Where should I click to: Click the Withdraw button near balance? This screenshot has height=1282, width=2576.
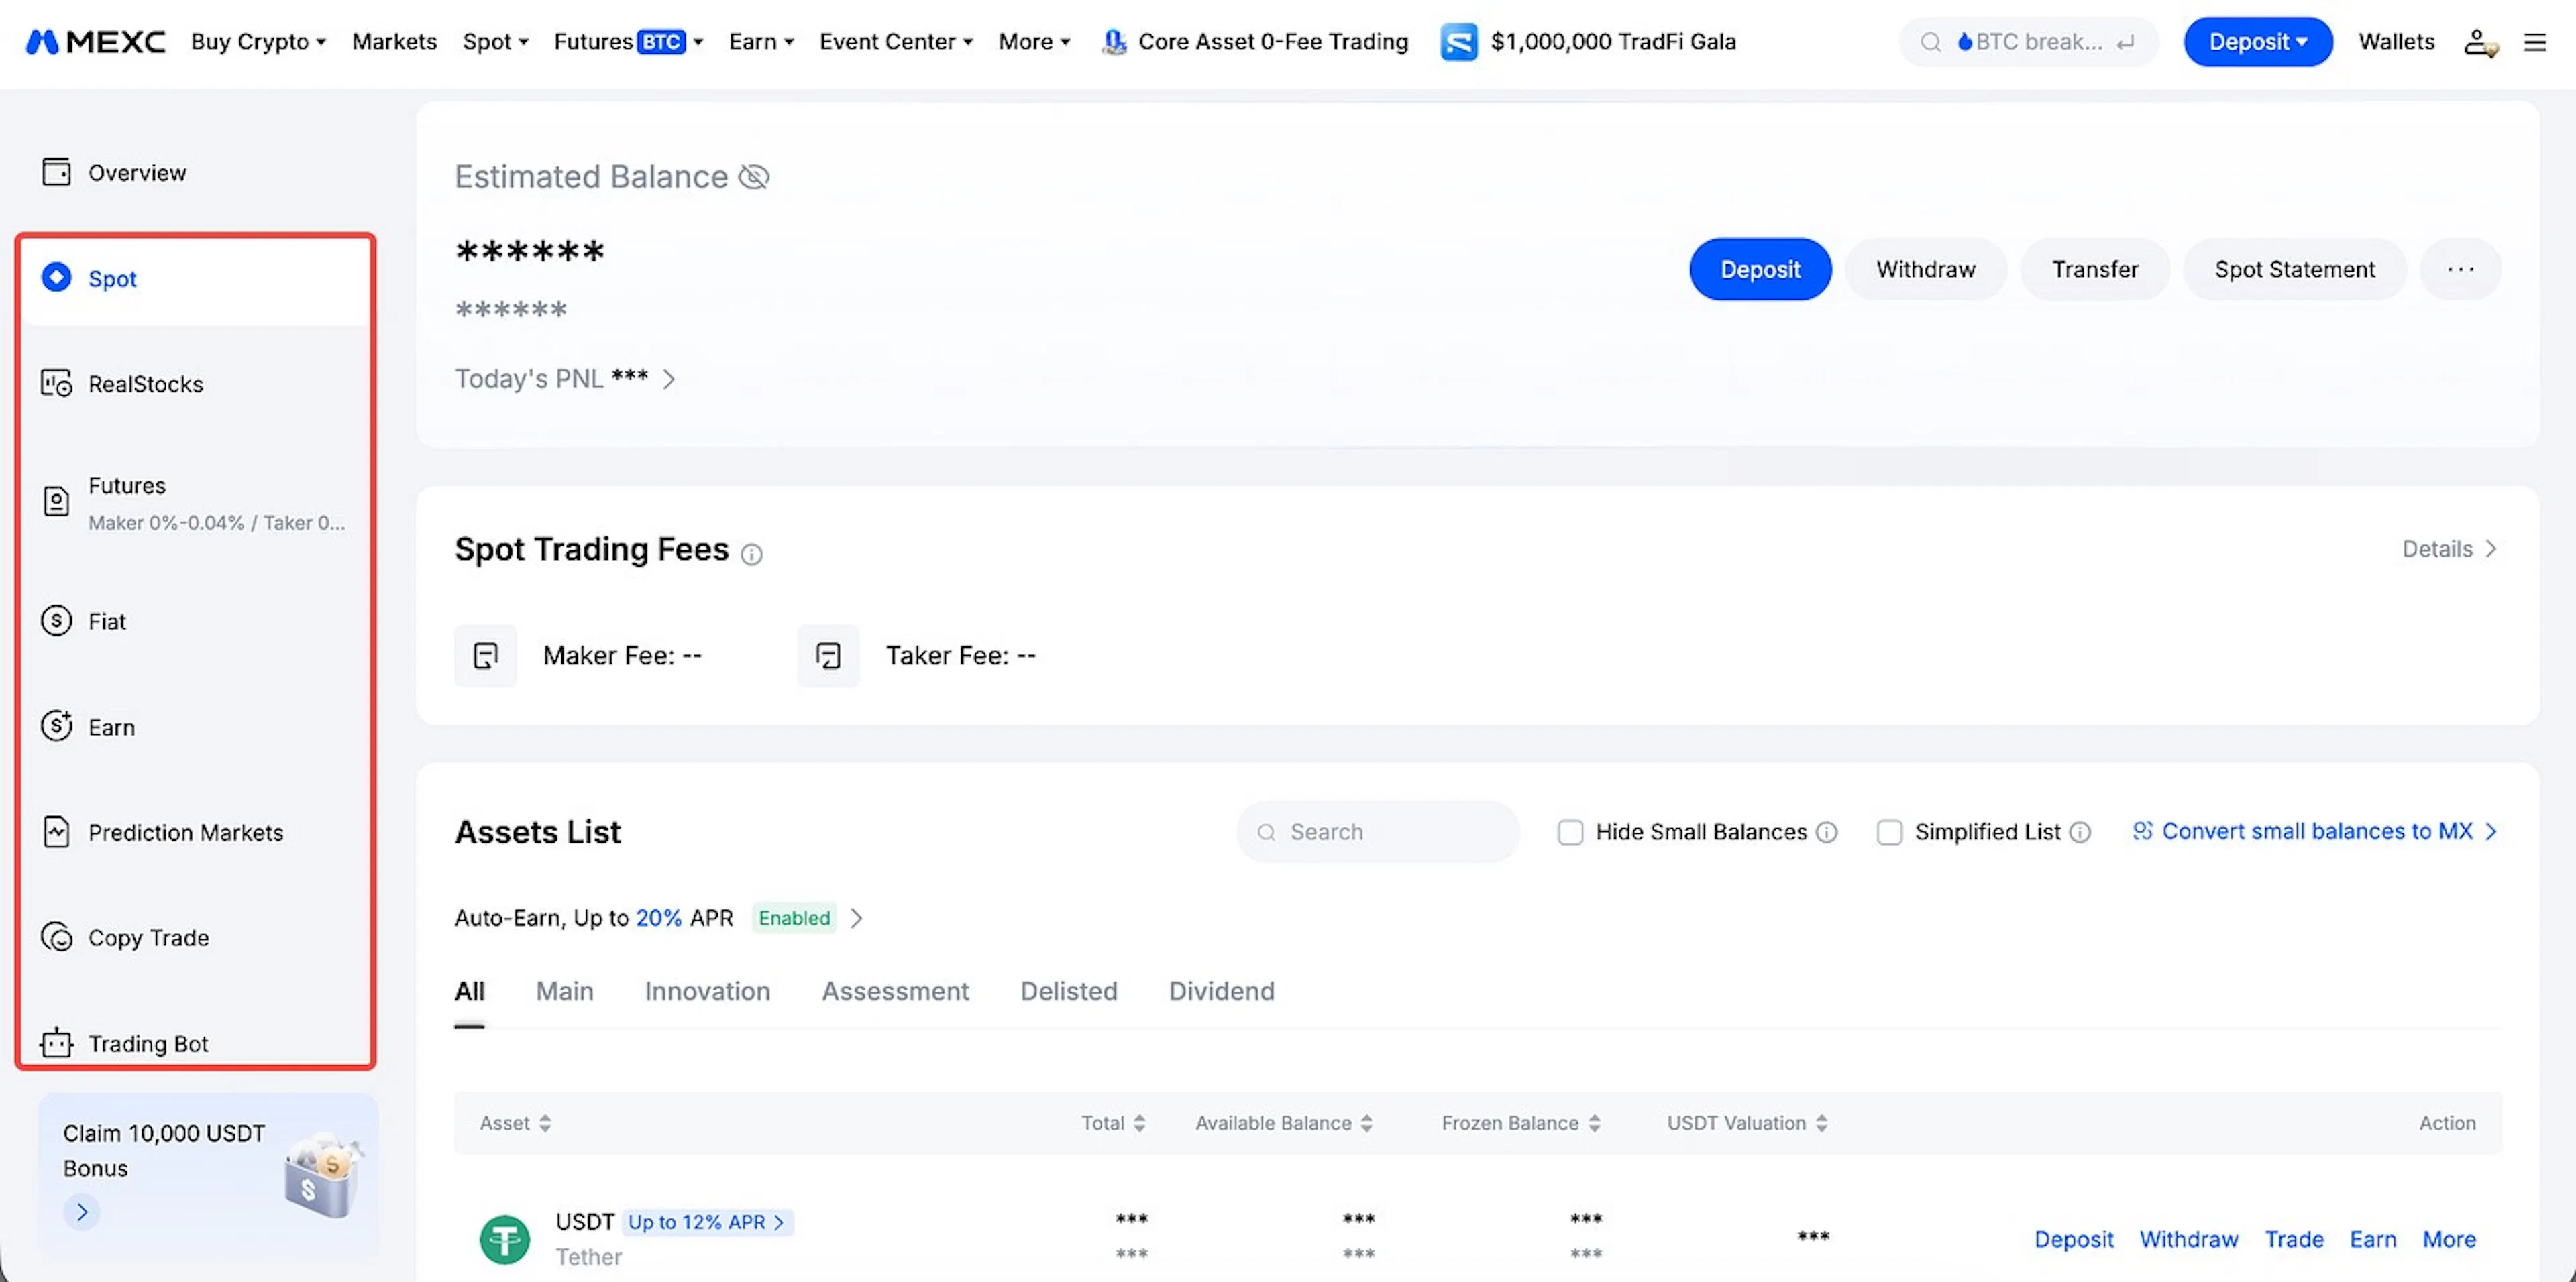(x=1925, y=269)
